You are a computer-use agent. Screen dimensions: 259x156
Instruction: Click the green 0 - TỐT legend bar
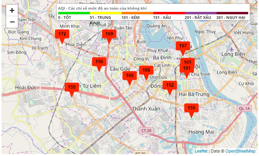74,13
